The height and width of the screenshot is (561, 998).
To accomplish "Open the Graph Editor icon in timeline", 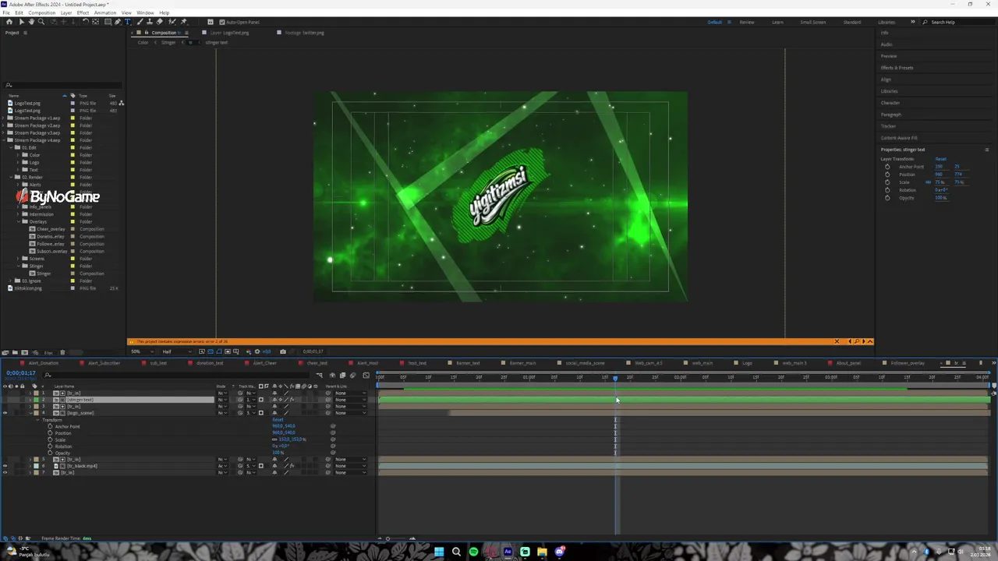I will (x=366, y=375).
